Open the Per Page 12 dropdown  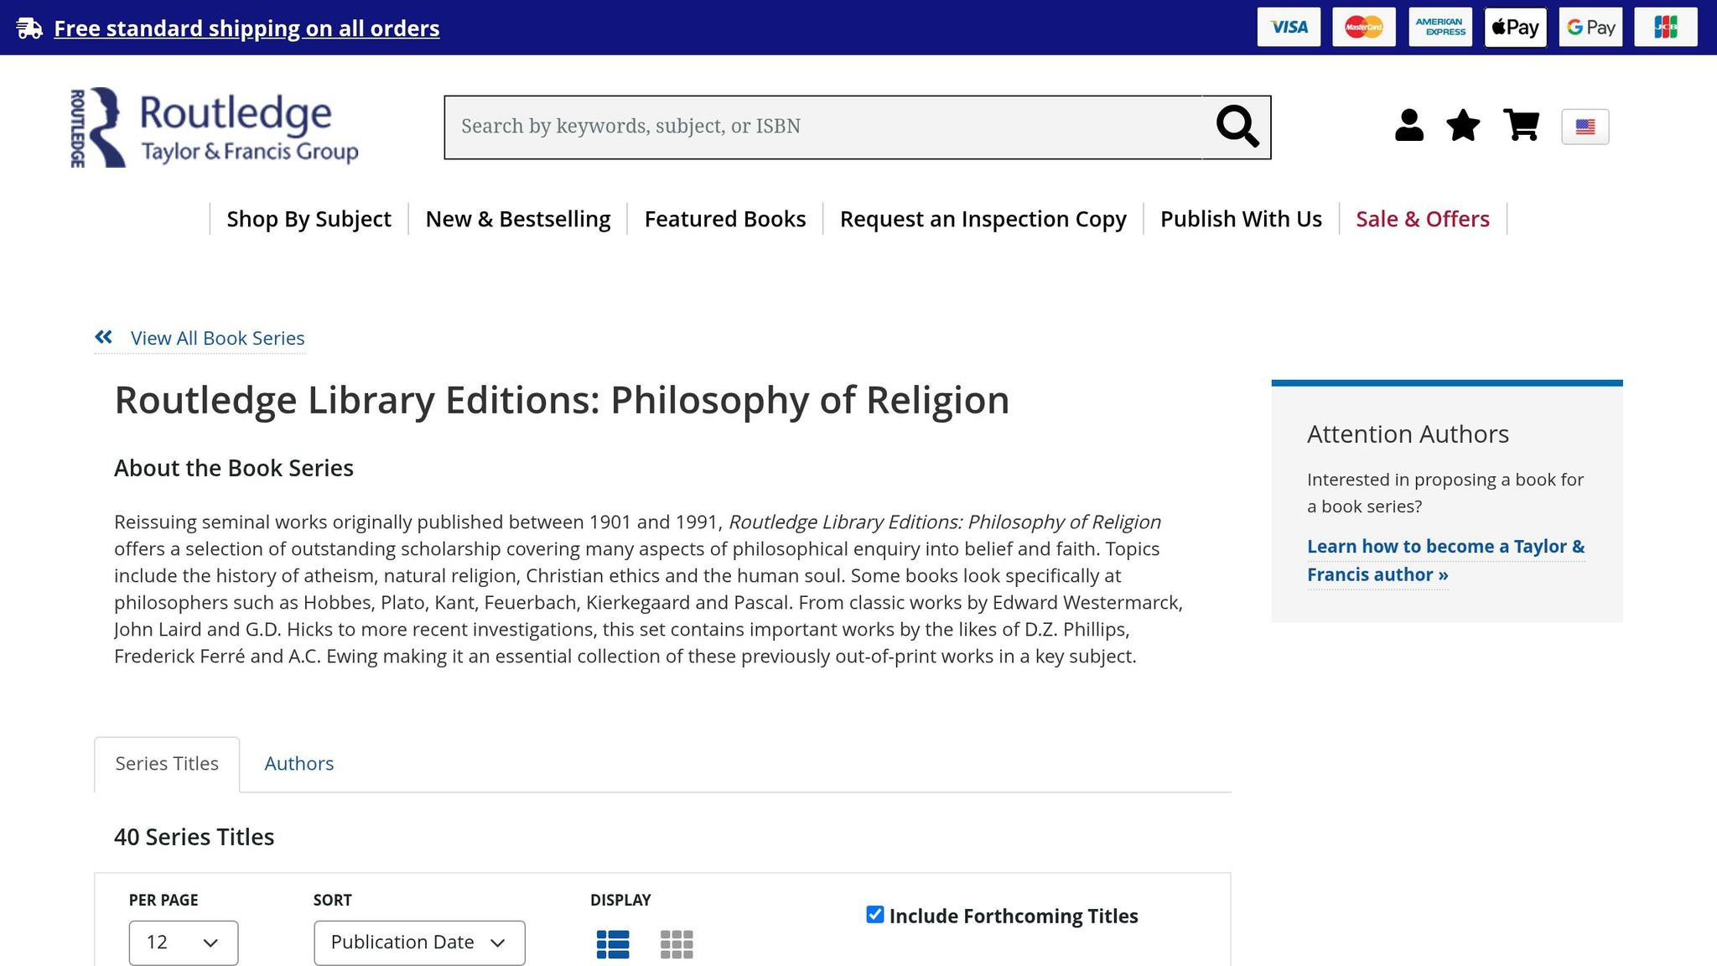184,943
